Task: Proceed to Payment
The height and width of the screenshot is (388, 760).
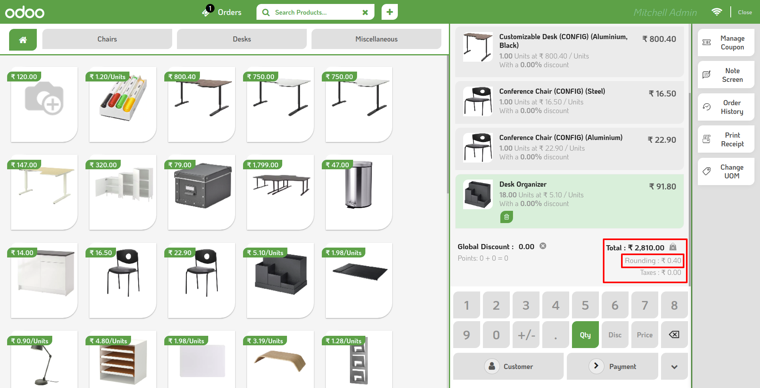Action: [x=612, y=367]
